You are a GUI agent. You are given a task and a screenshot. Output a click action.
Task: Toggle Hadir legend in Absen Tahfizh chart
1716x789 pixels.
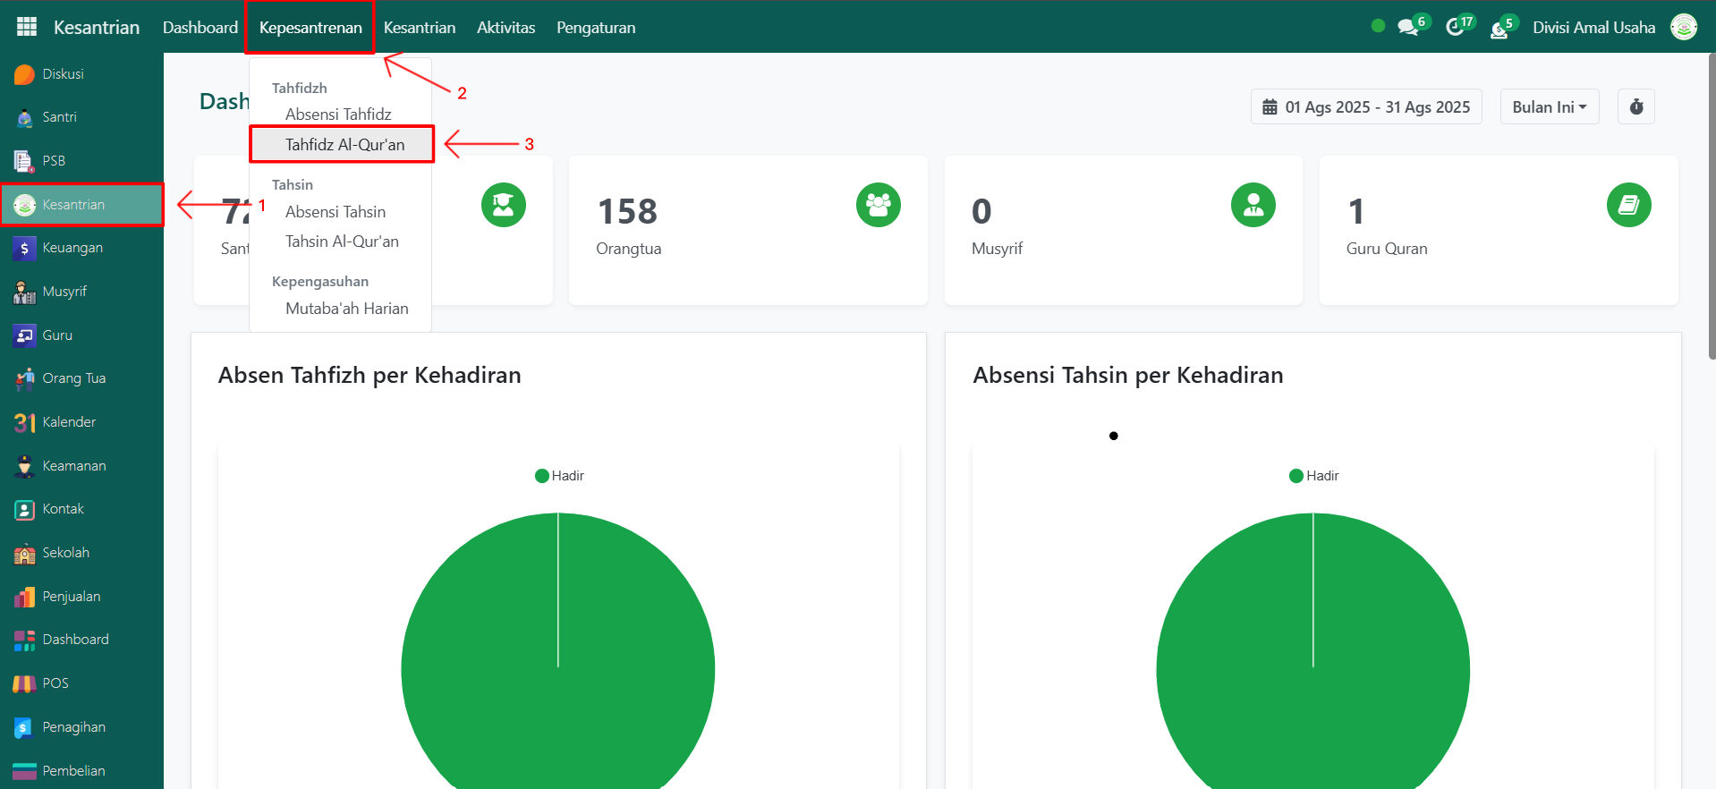(559, 476)
